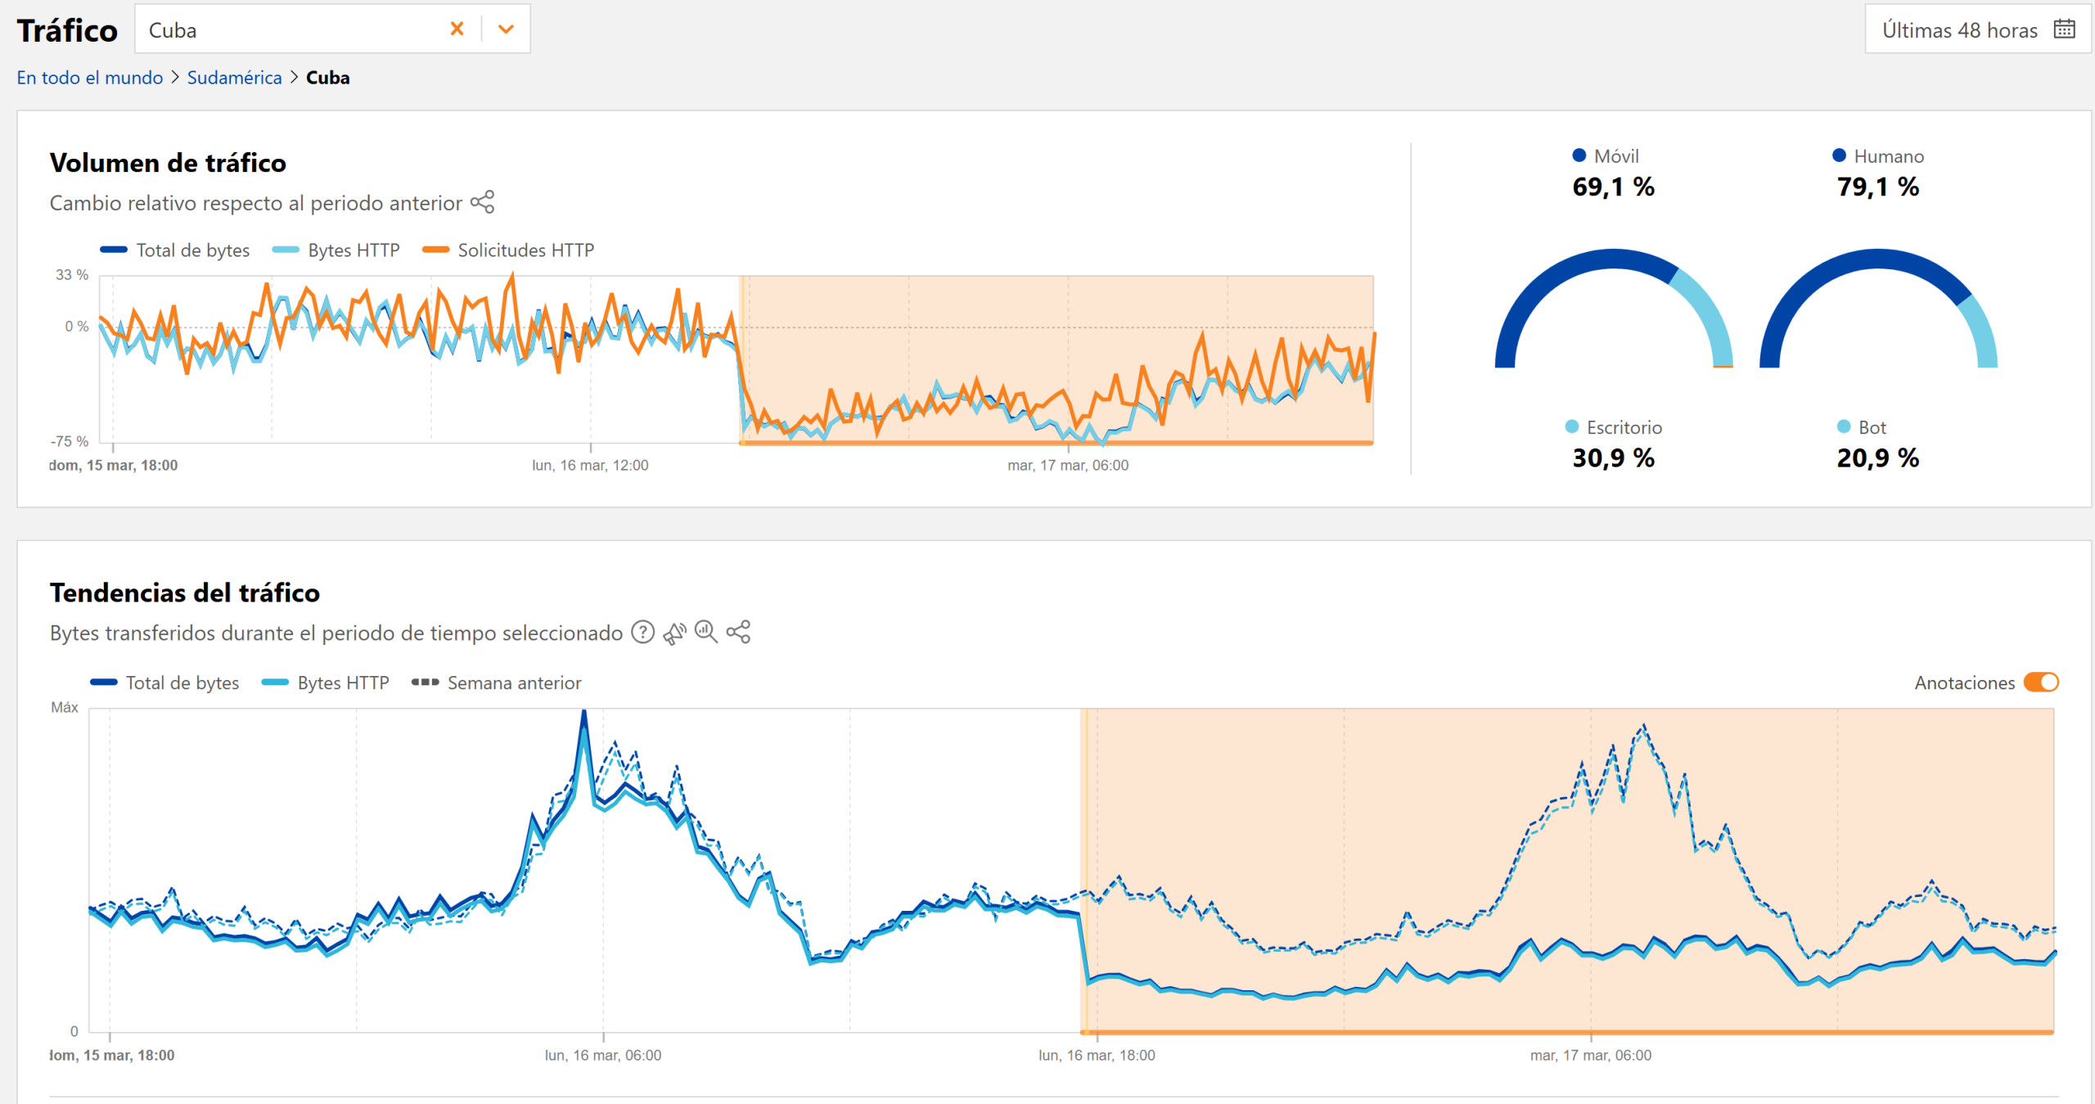Share the Tendencias del tráfico chart
Screen dimensions: 2095x1104
click(x=738, y=633)
